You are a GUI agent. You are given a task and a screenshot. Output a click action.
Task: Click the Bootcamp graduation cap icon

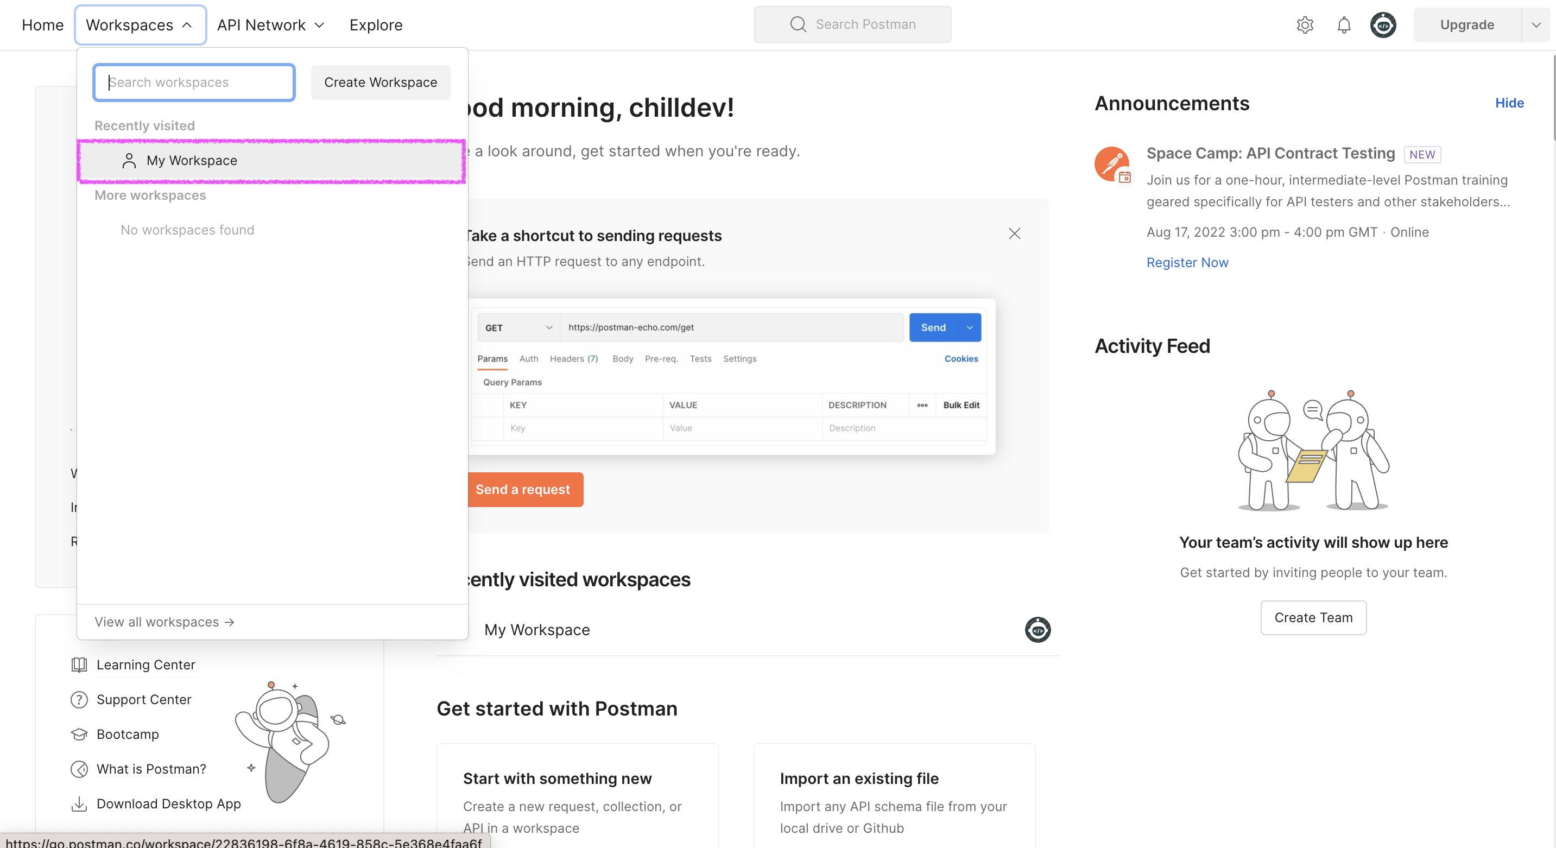click(x=79, y=735)
